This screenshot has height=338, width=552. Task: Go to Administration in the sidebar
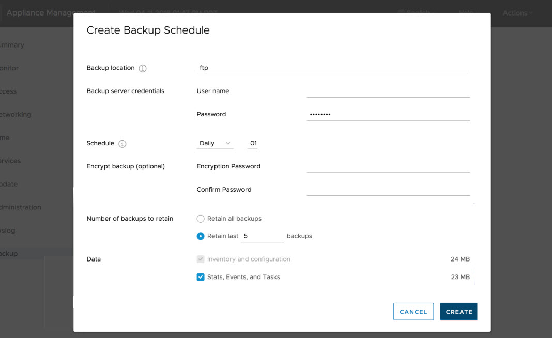point(21,207)
